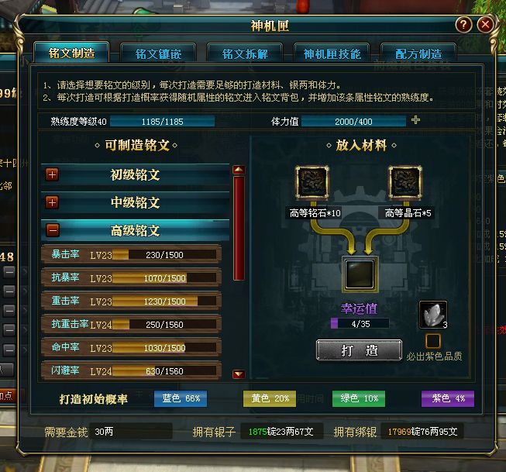Image resolution: width=506 pixels, height=472 pixels.
Task: Open the help question mark icon
Action: coord(463,25)
